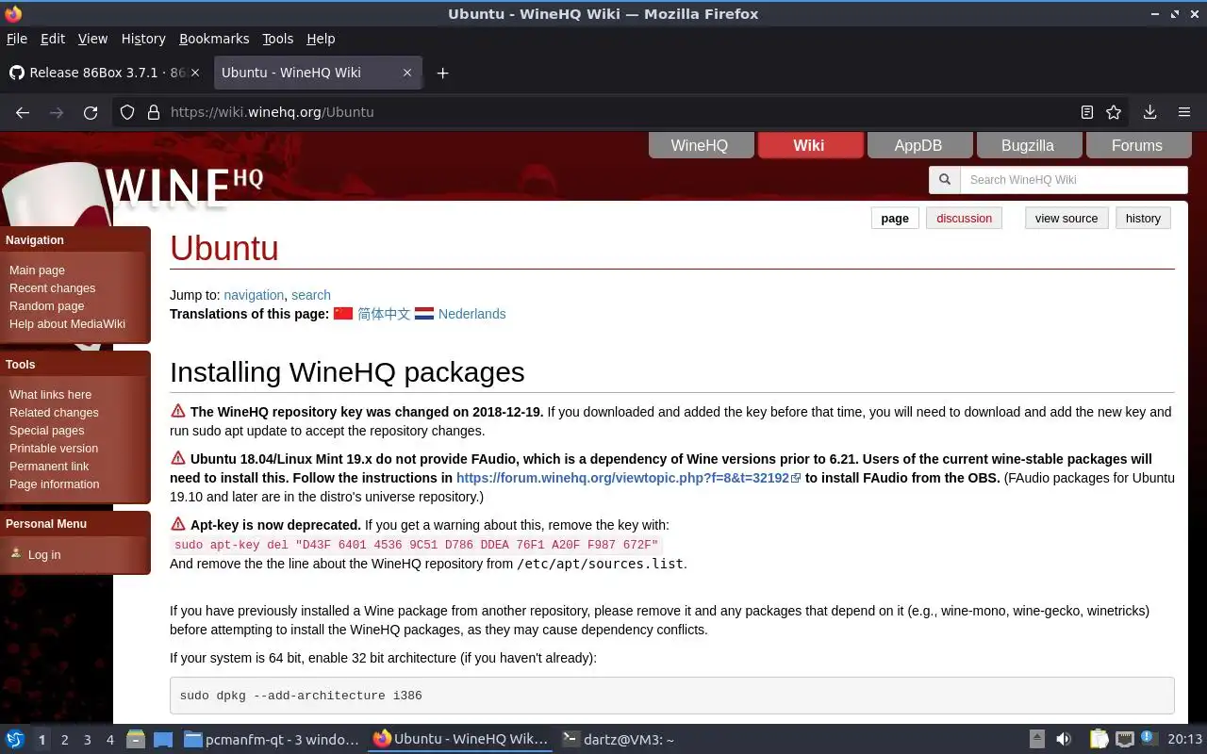The width and height of the screenshot is (1207, 754).
Task: Click the WineHQ logo in header
Action: click(184, 187)
